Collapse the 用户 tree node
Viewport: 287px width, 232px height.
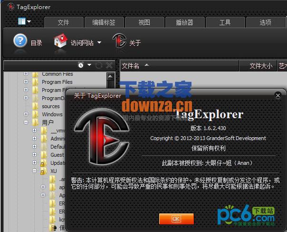coord(26,122)
